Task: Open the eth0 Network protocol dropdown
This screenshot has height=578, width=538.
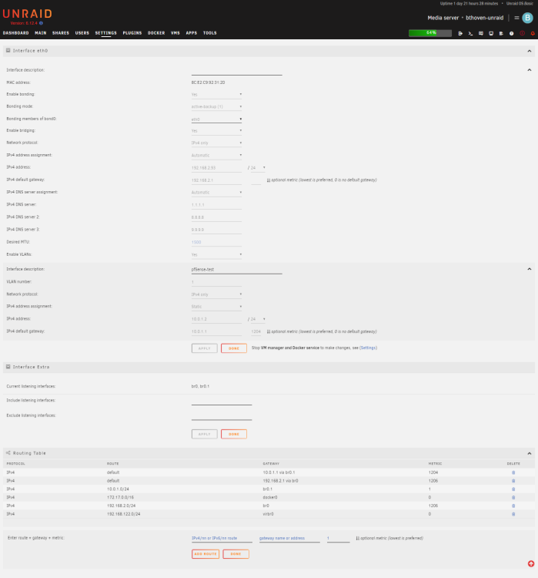Action: pos(216,143)
